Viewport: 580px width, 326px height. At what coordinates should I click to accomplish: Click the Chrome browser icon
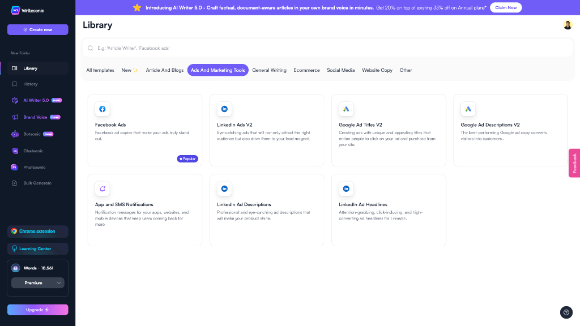coord(14,231)
